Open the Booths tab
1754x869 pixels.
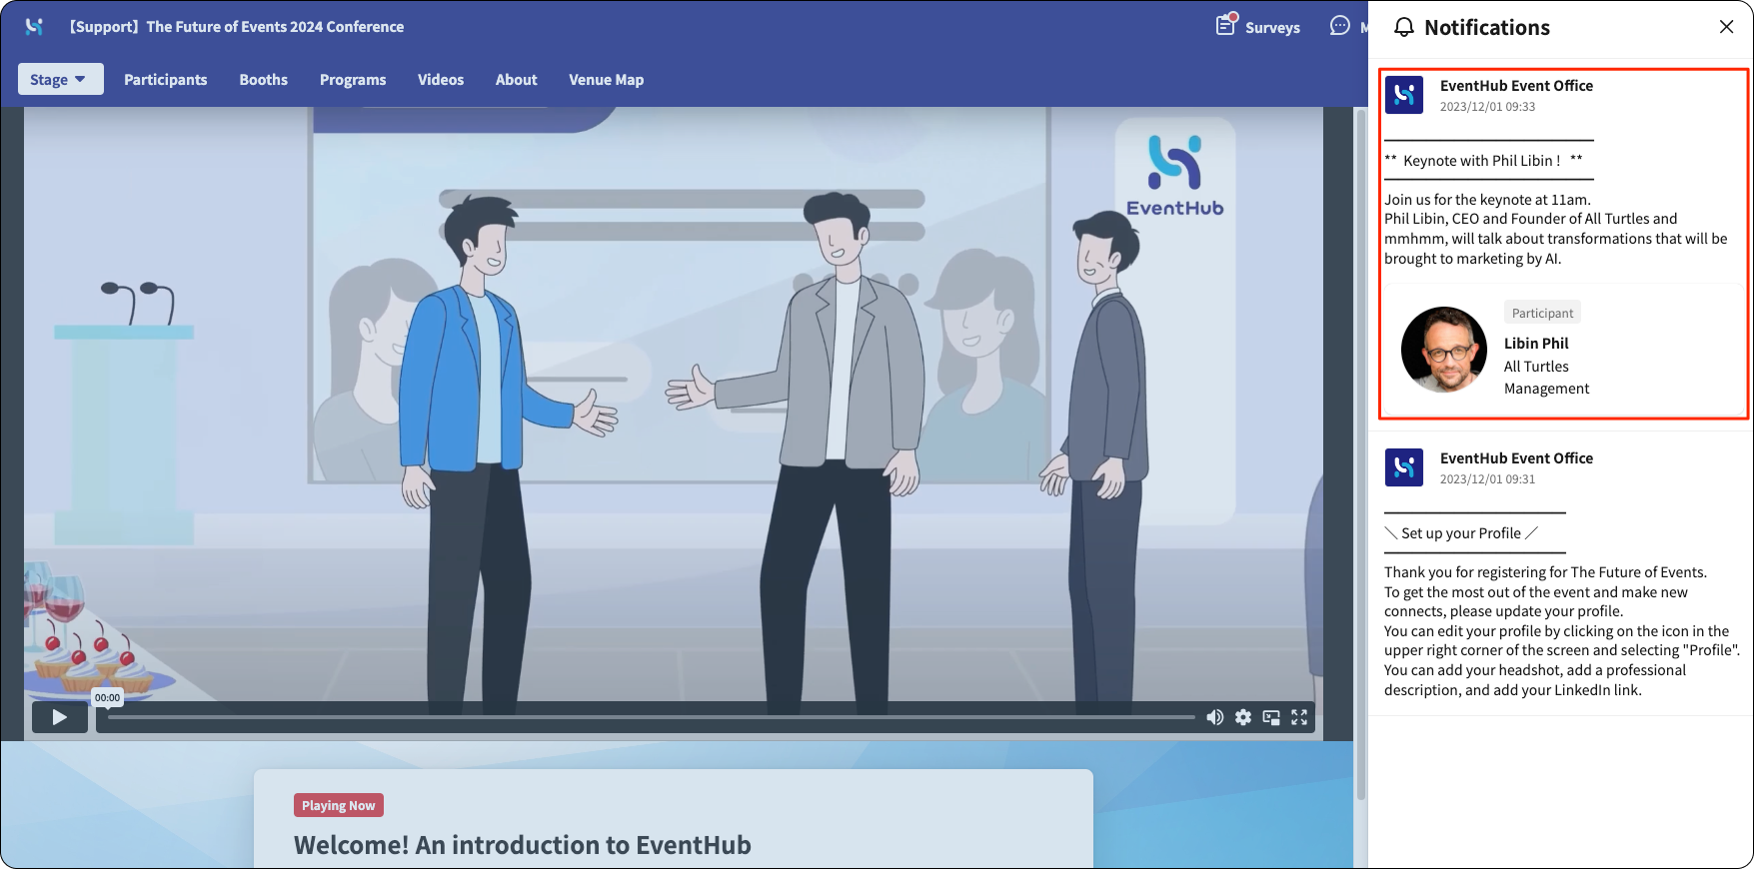click(264, 80)
